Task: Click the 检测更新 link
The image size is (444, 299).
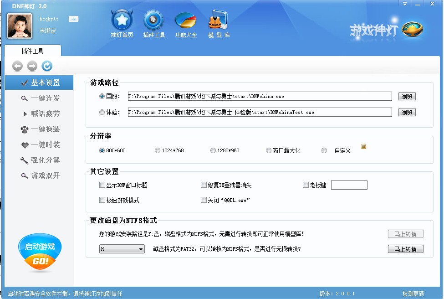Action: (413, 294)
